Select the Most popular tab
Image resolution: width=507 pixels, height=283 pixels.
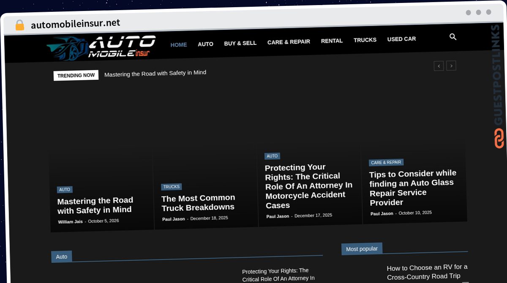pyautogui.click(x=362, y=249)
